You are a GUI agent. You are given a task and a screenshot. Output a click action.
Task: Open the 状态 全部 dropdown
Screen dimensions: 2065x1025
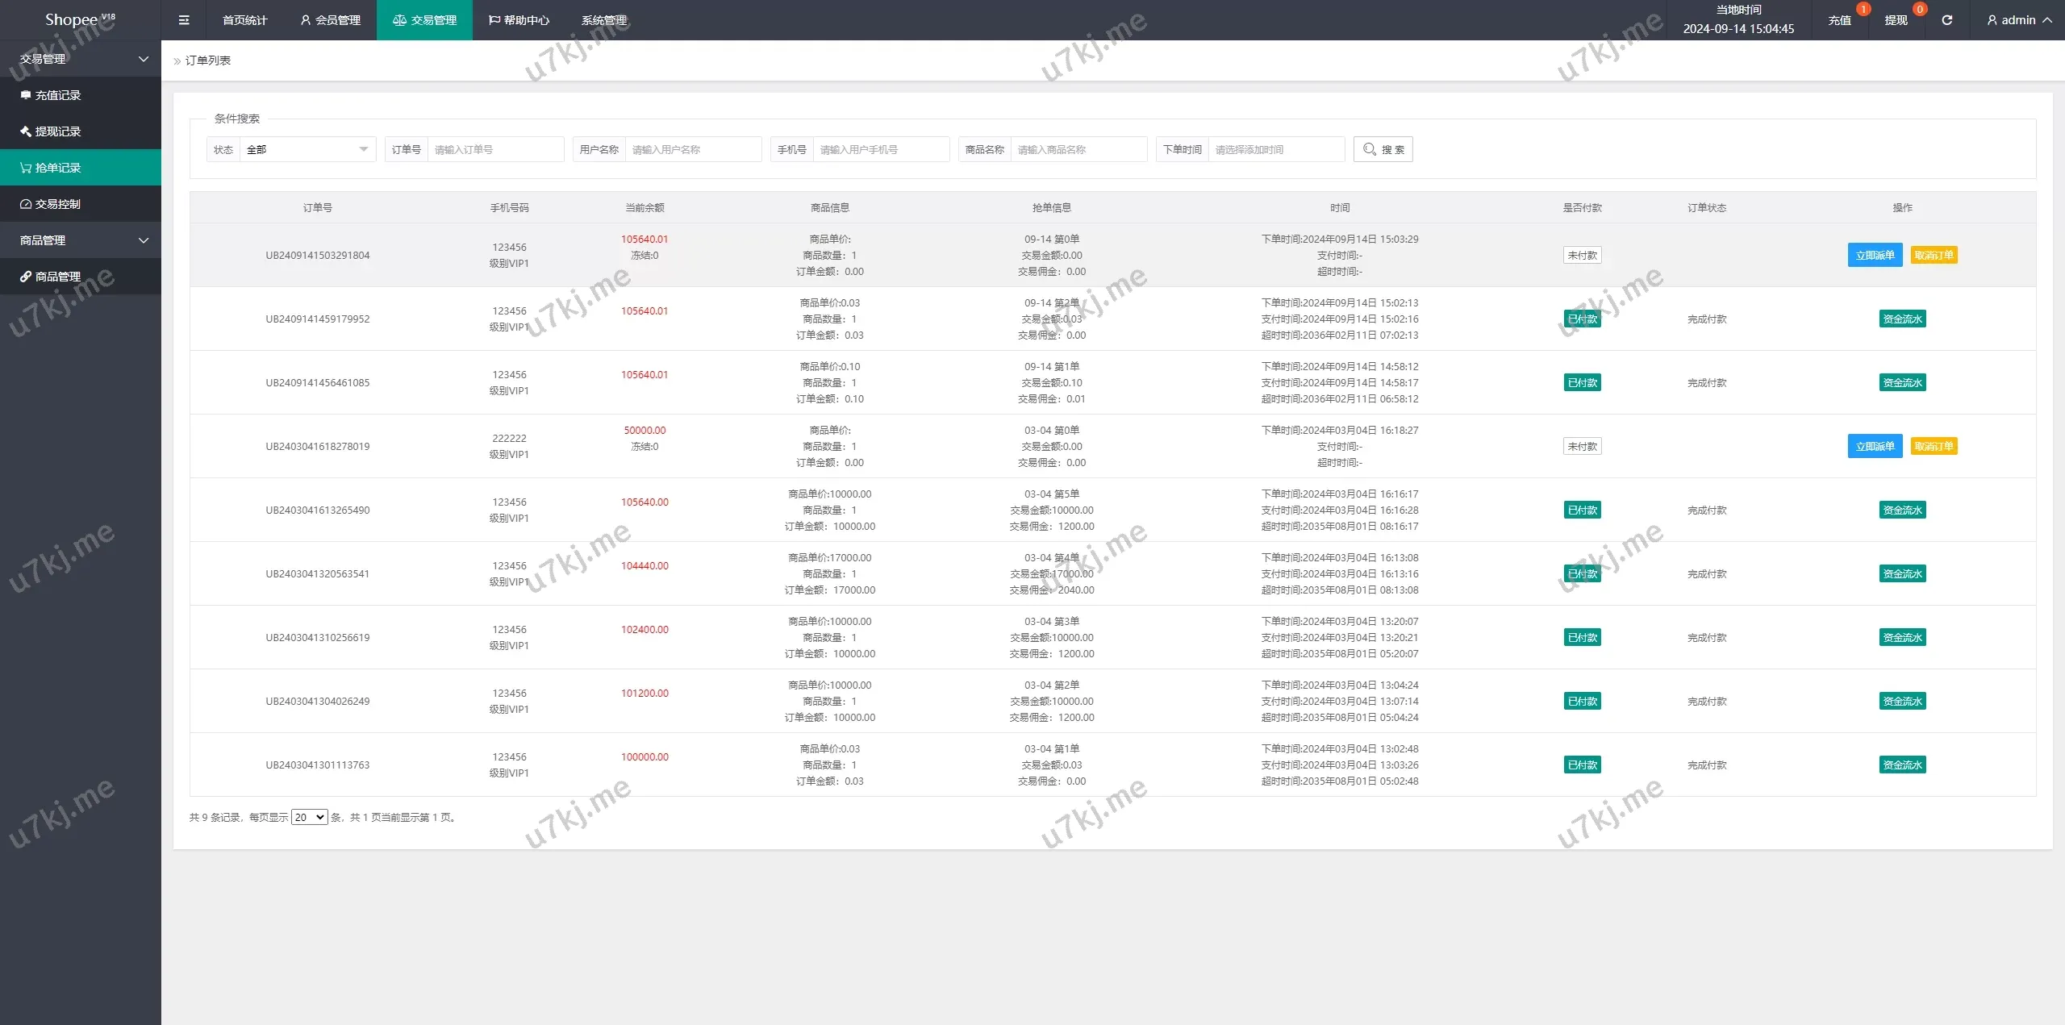307,149
